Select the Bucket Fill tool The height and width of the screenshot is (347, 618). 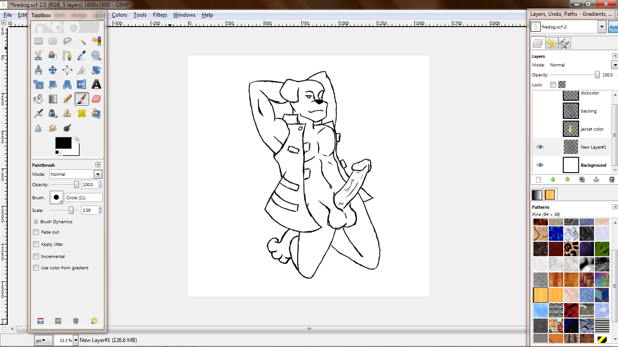38,99
